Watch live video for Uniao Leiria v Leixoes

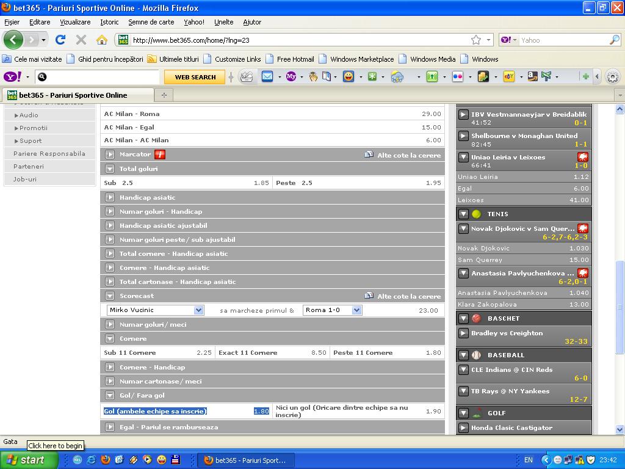pyautogui.click(x=583, y=157)
